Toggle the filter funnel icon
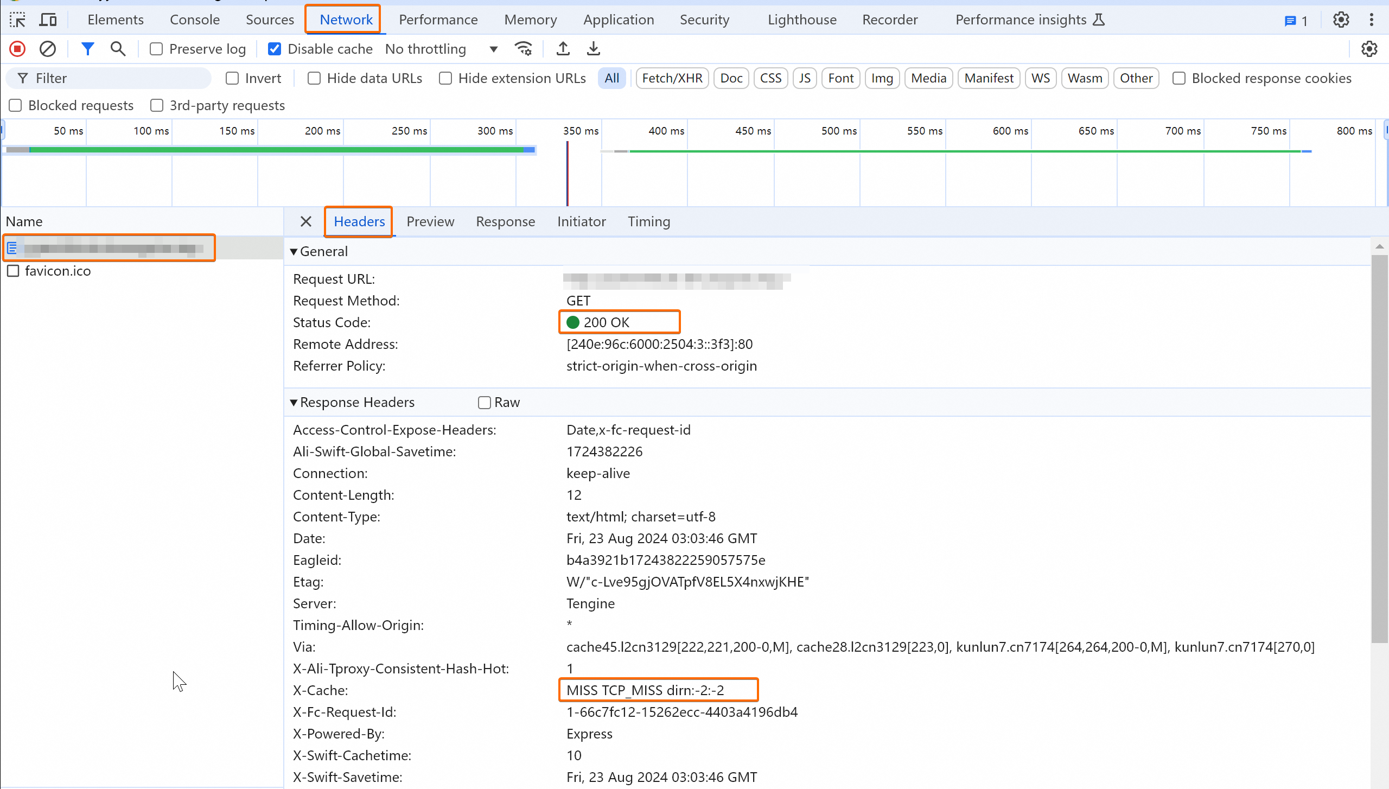Screen dimensions: 1389x789 coord(87,49)
